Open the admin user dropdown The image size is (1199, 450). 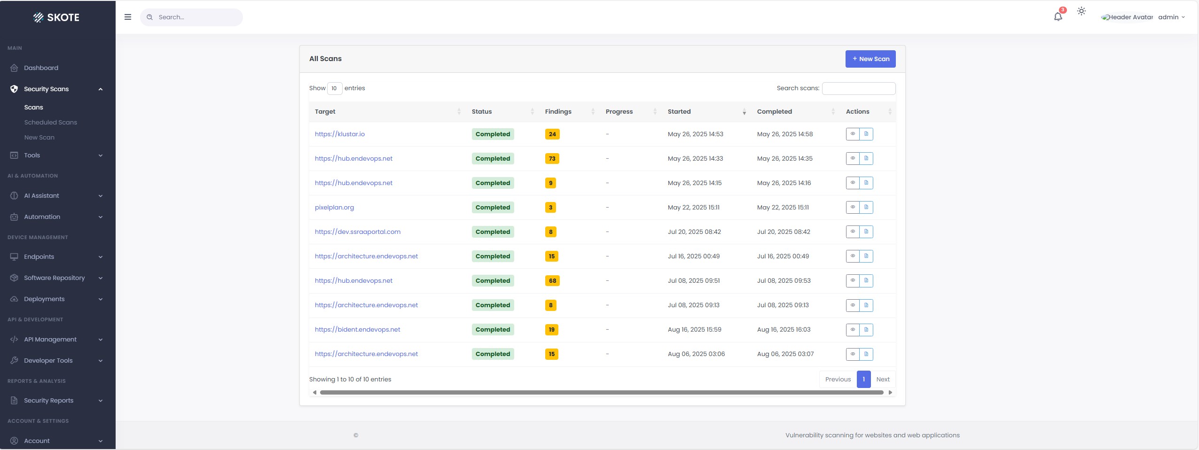pos(1171,17)
